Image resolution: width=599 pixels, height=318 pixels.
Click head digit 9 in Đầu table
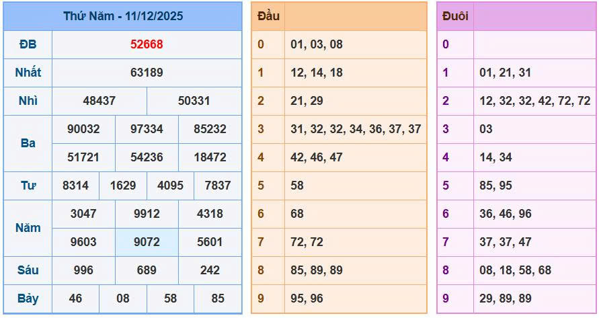pyautogui.click(x=261, y=299)
